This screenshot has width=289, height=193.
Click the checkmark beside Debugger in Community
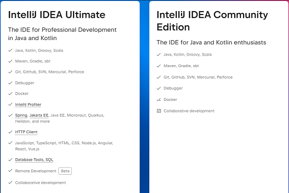click(x=158, y=88)
